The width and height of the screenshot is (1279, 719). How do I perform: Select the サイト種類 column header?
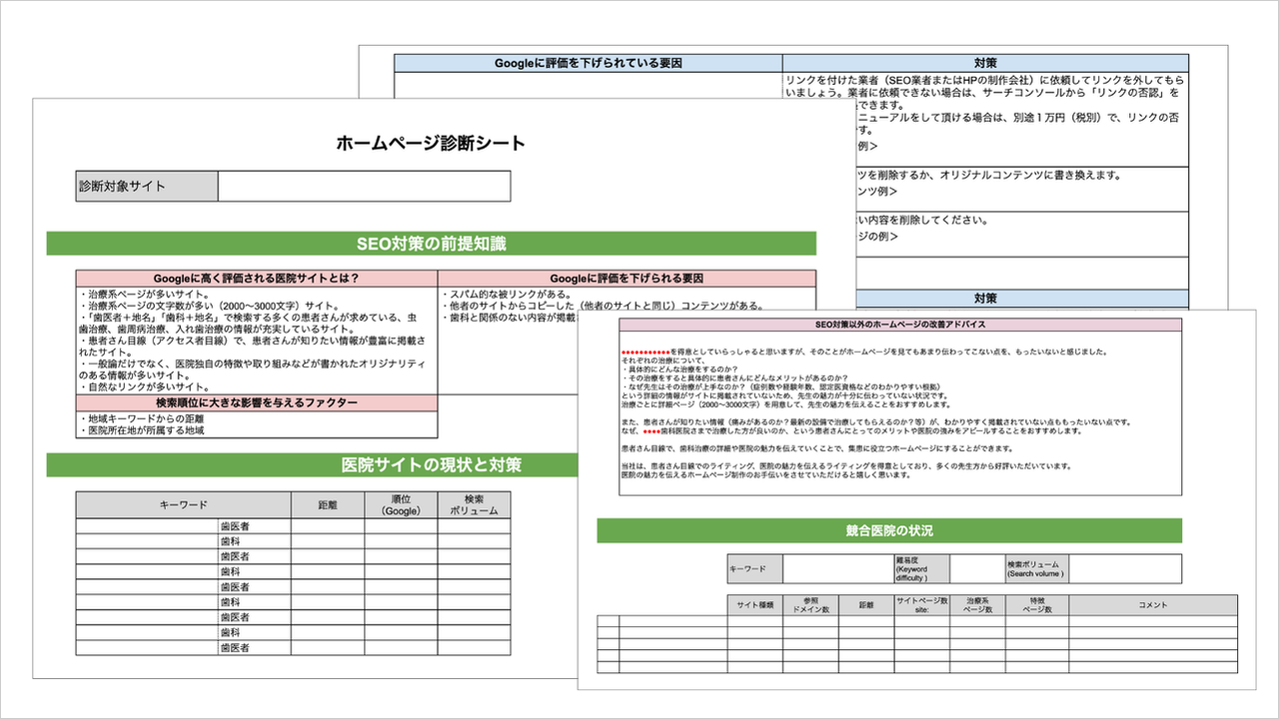pos(754,605)
